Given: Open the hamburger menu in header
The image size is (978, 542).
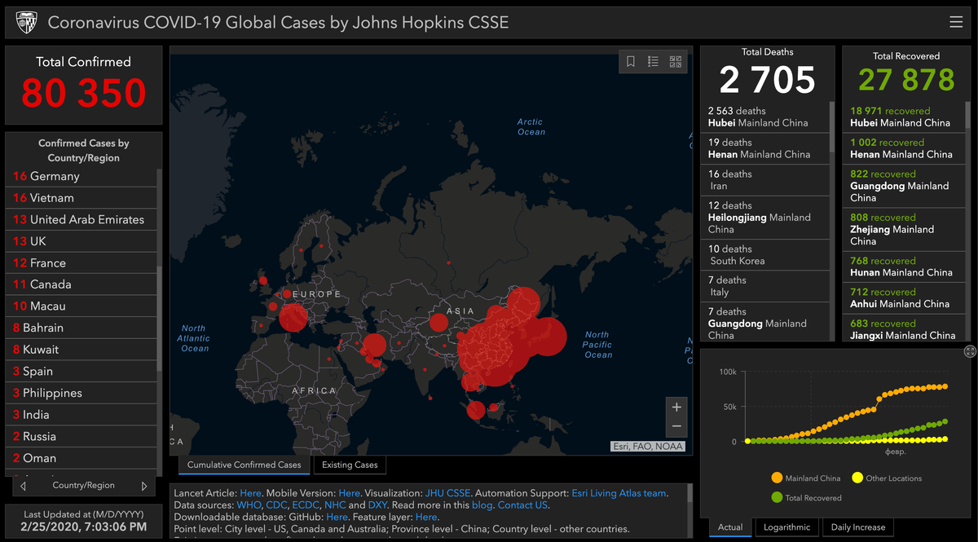Looking at the screenshot, I should coord(956,22).
